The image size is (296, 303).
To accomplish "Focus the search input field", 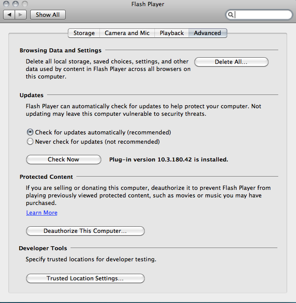I will (259, 15).
